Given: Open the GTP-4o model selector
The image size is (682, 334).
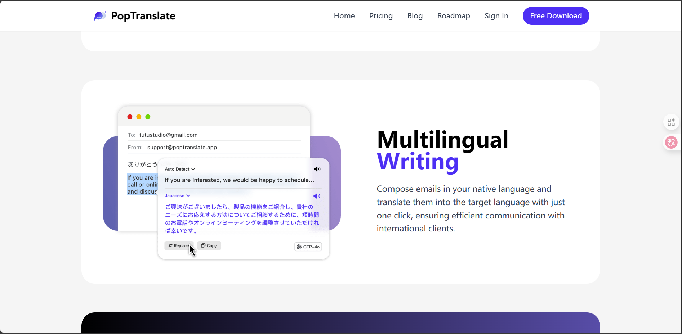Looking at the screenshot, I should coord(308,247).
